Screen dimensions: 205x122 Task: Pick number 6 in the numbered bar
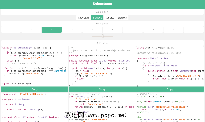coord(112,30)
